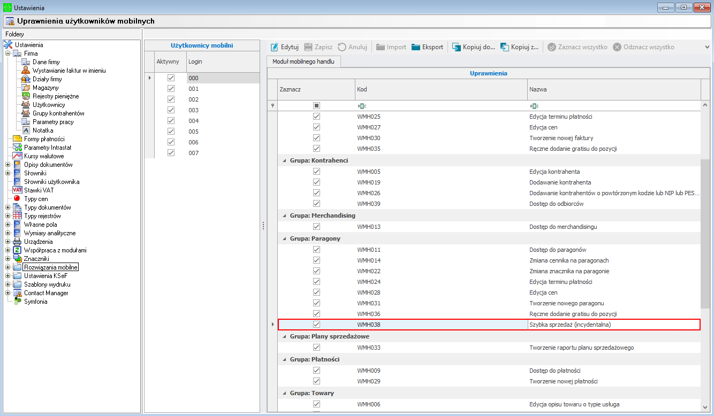This screenshot has width=714, height=416.
Task: Collapse the Firma tree node
Action: coord(7,53)
